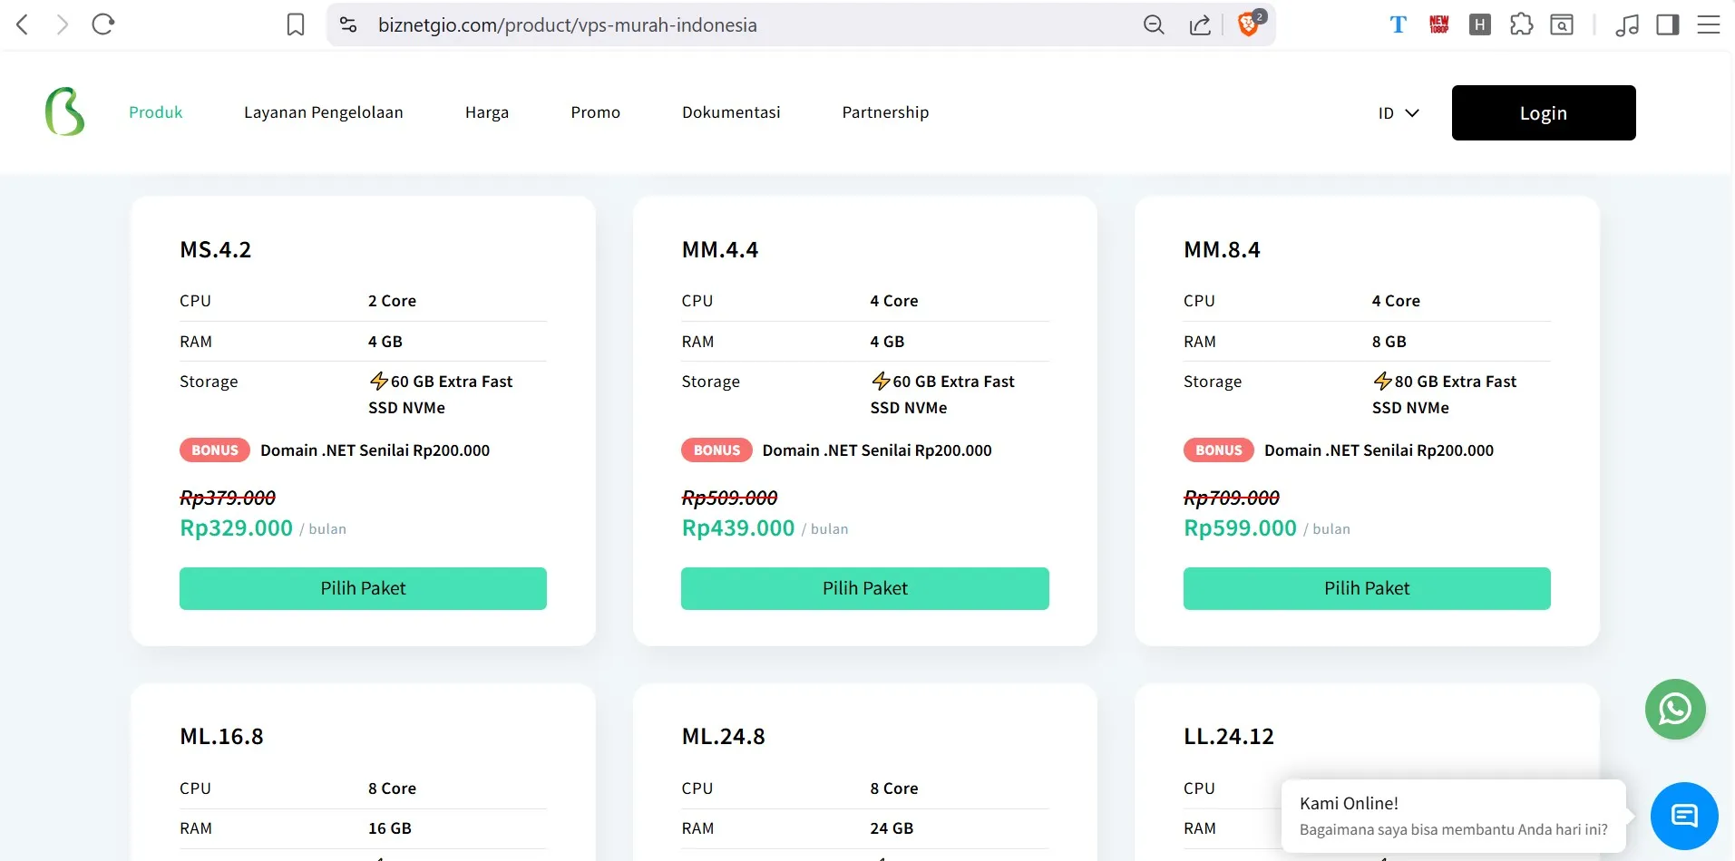The image size is (1735, 861).
Task: Click the Rp599.000 price
Action: [x=1240, y=528]
